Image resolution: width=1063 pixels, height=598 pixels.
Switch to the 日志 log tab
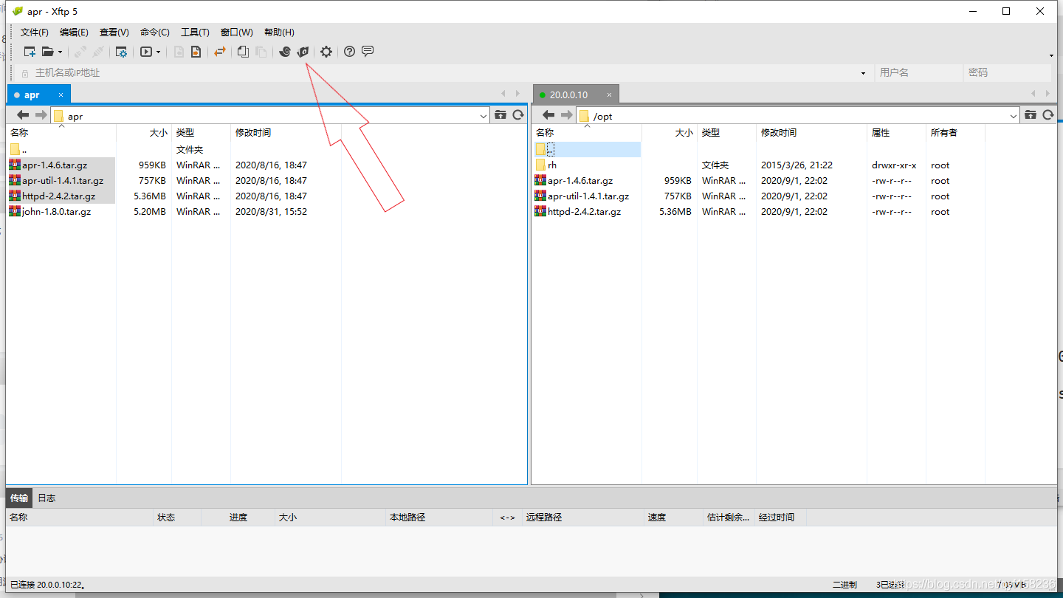[x=47, y=498]
